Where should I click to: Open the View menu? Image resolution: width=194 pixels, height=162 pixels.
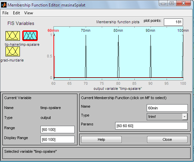click(x=28, y=13)
